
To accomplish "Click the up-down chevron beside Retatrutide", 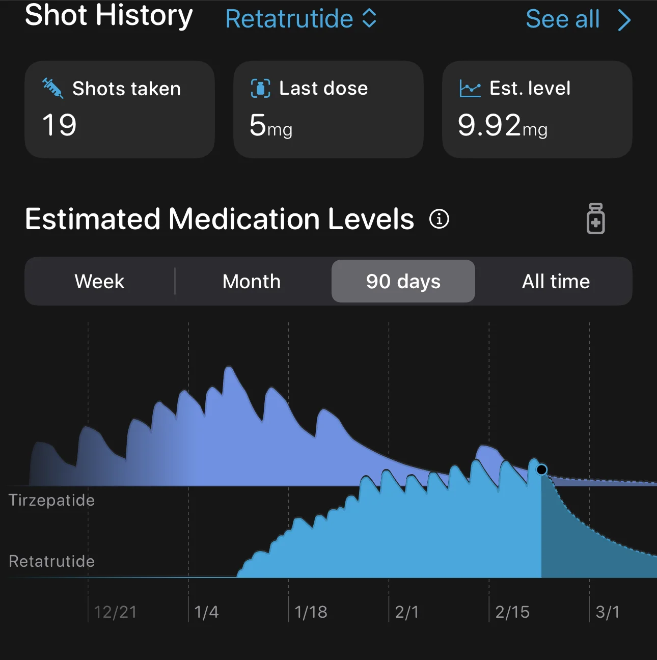I will click(369, 19).
